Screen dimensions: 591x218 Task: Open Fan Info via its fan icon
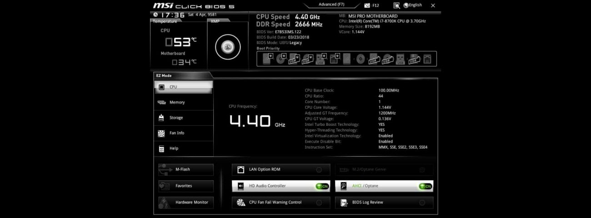point(161,133)
